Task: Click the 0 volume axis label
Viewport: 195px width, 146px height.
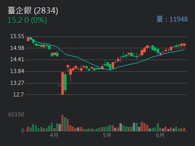Action: (23, 131)
